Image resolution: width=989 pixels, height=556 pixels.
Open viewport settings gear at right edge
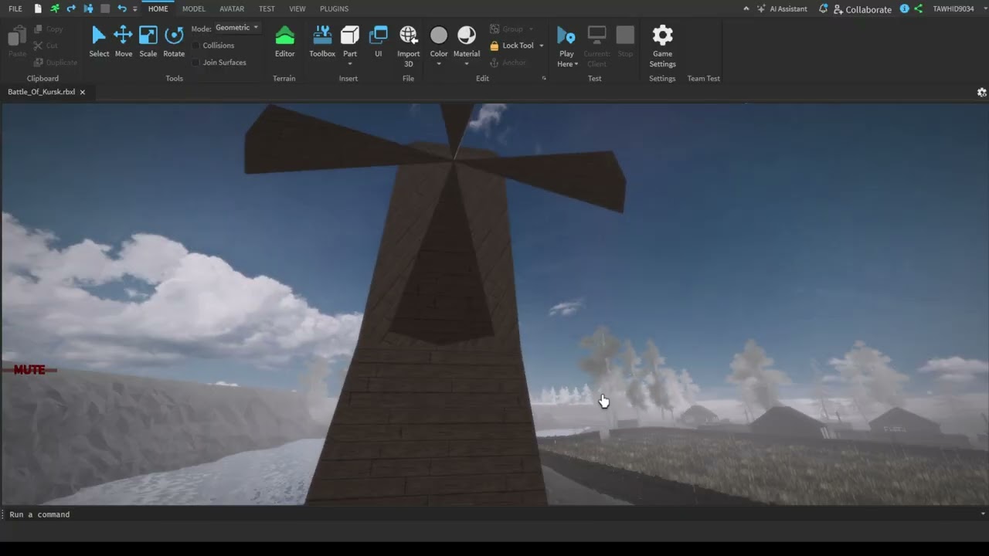(x=981, y=92)
